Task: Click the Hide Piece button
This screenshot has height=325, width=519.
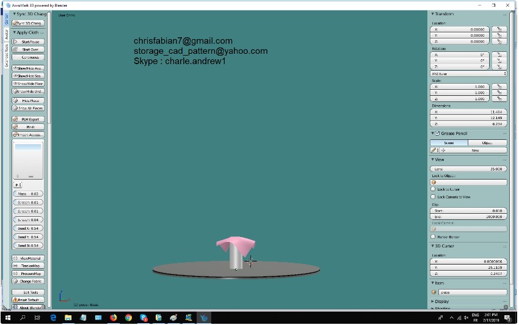Action: 28,100
